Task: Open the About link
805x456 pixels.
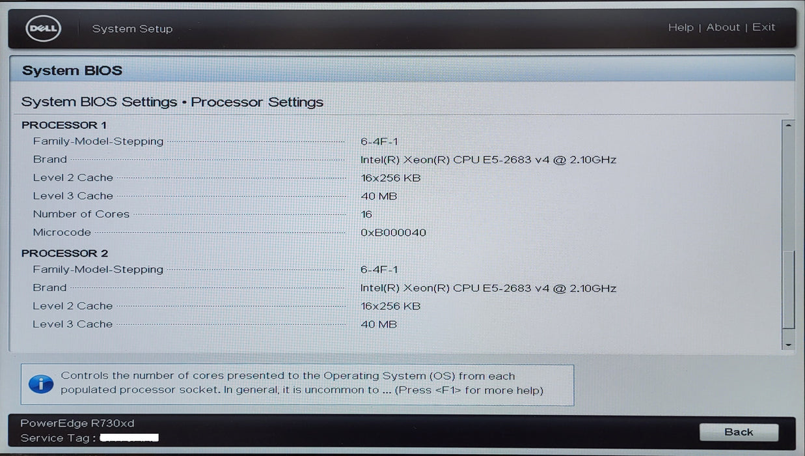Action: coord(723,27)
